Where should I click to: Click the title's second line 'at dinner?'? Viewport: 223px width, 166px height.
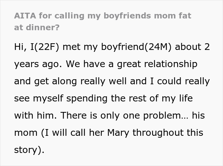pos(37,27)
